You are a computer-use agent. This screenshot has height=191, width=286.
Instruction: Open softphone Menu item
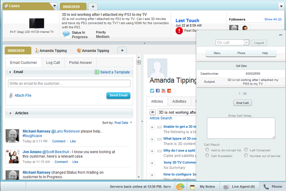[217, 53]
